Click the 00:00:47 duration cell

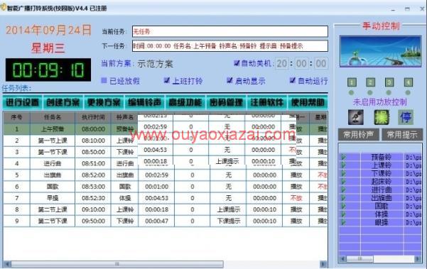(x=156, y=221)
